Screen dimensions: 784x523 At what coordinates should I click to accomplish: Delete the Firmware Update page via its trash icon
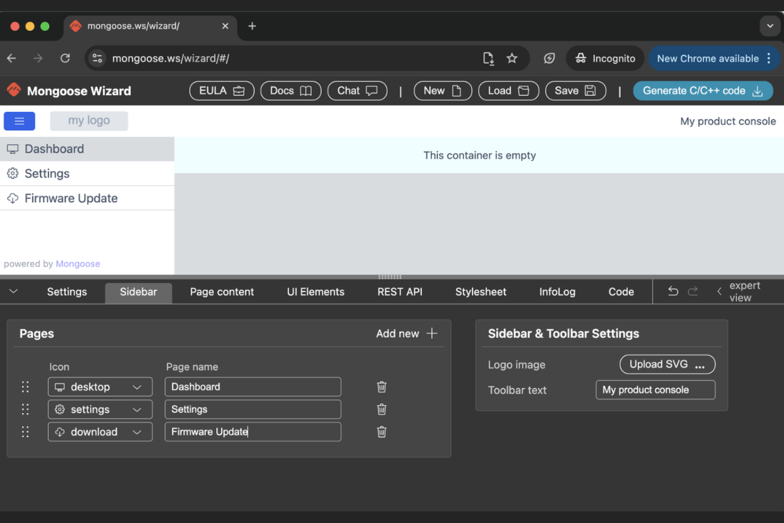381,431
